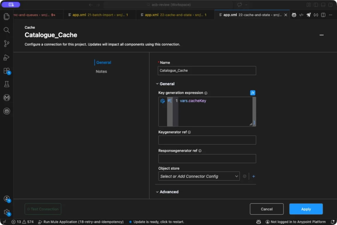Open the Accounts menu
337x225 pixels.
pyautogui.click(x=7, y=199)
